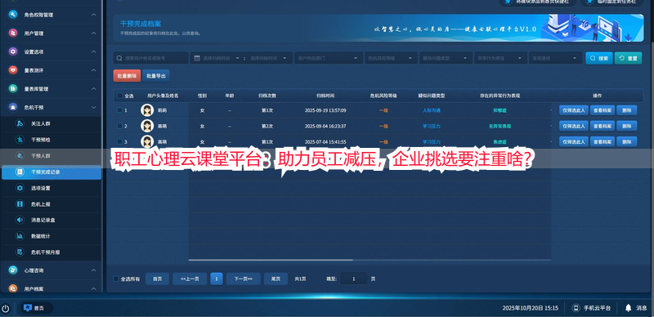Click 查看档案 for row 1 莉莉
The height and width of the screenshot is (317, 654).
pyautogui.click(x=602, y=110)
